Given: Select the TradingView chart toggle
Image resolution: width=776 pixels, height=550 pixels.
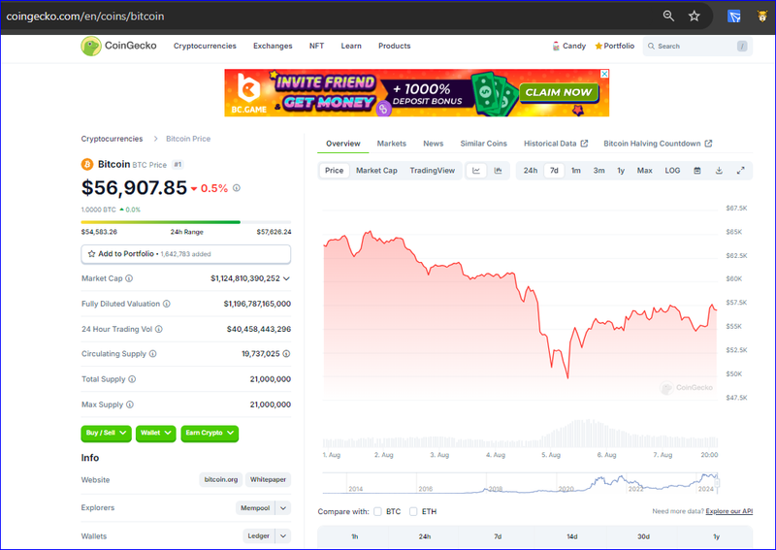Looking at the screenshot, I should click(432, 171).
